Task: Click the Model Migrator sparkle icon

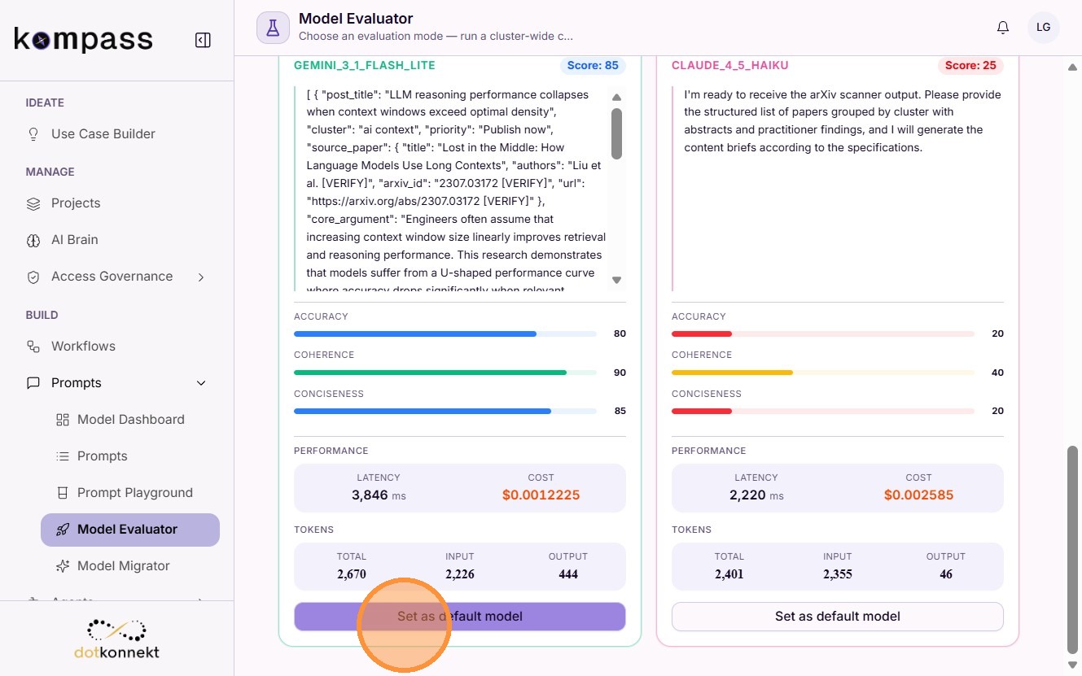Action: [63, 566]
